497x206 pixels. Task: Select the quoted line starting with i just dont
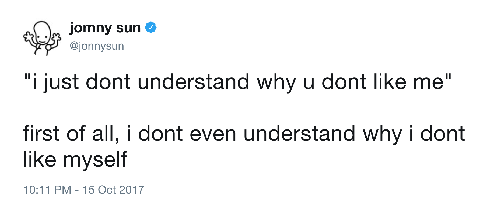(x=237, y=82)
